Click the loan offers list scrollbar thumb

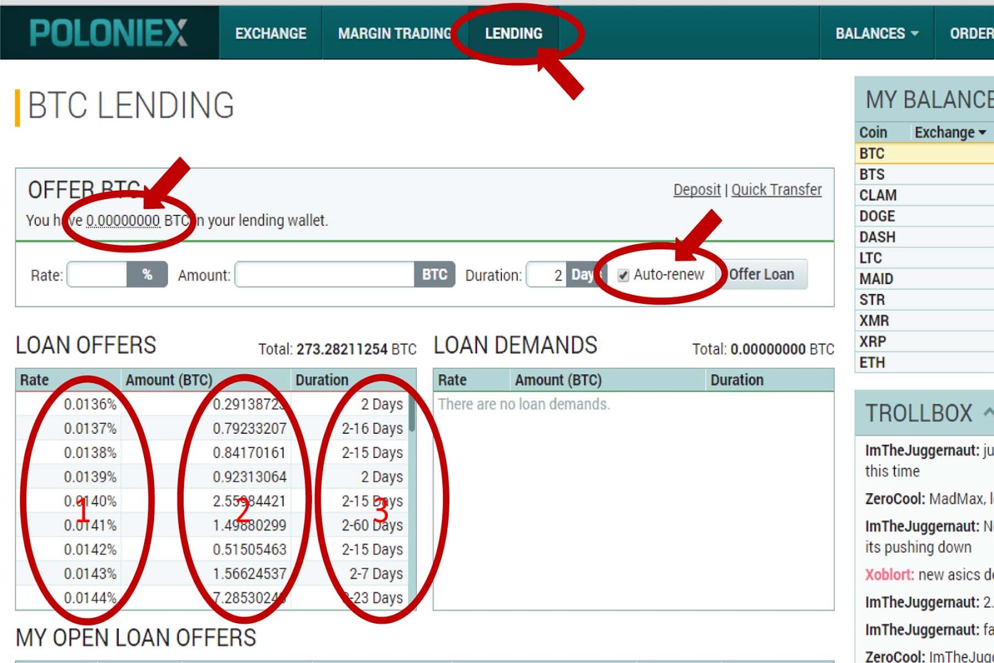(x=412, y=412)
